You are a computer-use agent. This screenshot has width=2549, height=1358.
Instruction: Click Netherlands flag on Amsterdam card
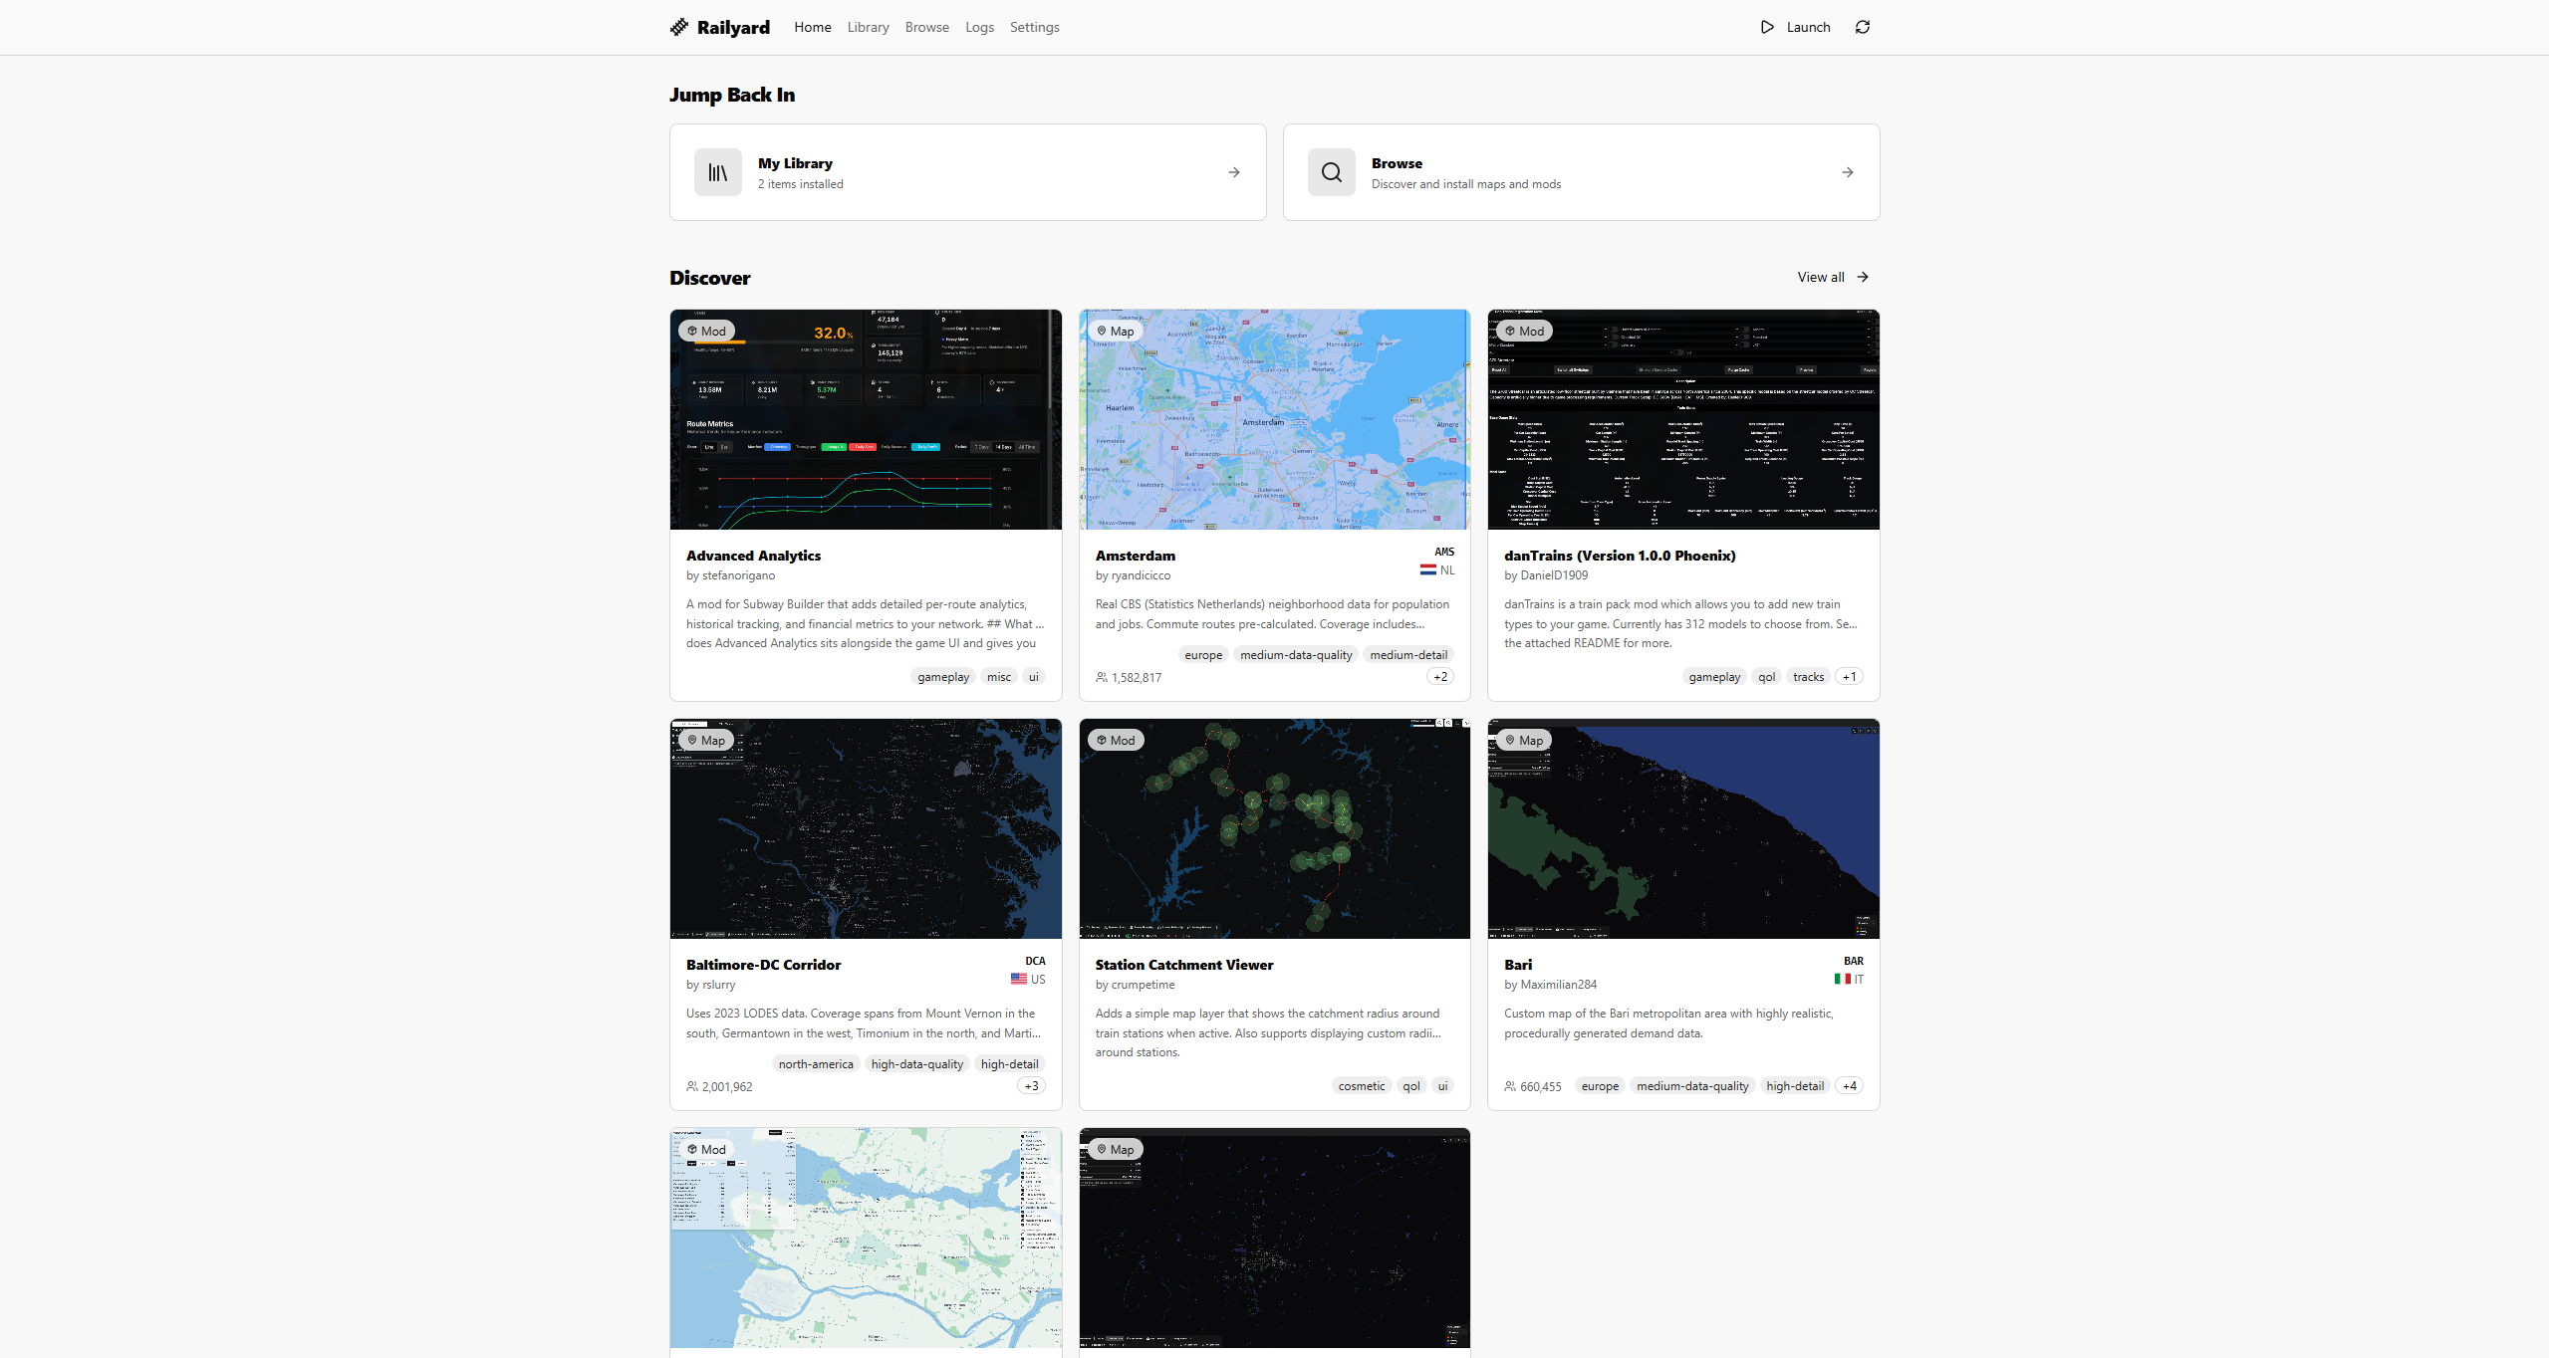pos(1427,570)
